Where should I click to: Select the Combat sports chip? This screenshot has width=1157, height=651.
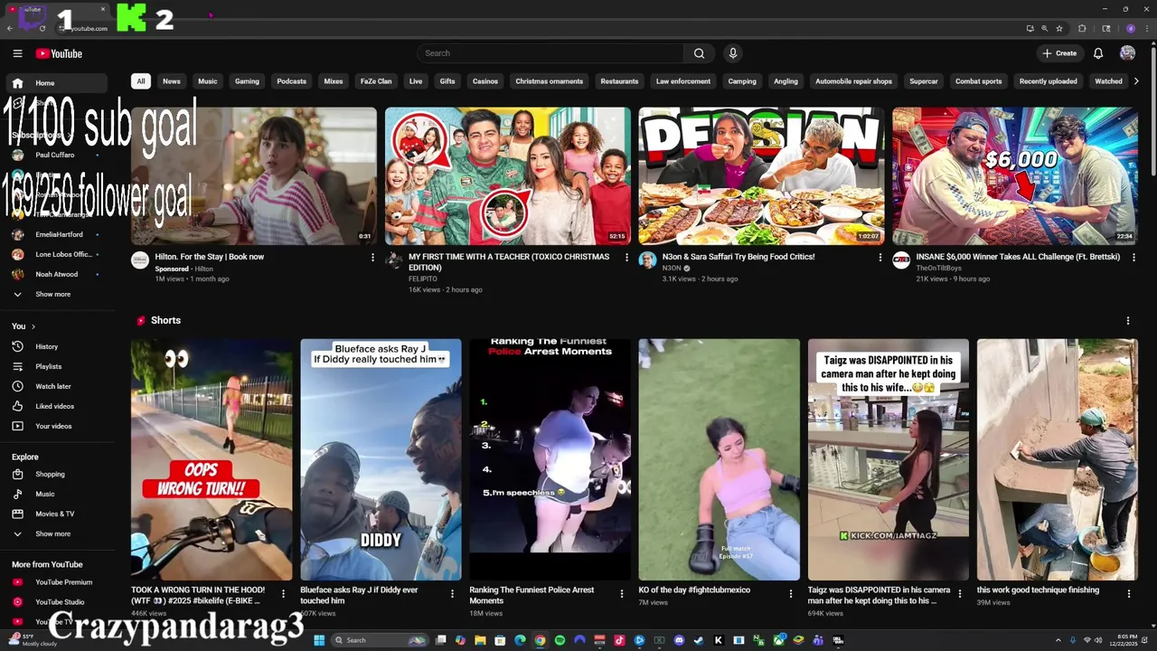(979, 81)
